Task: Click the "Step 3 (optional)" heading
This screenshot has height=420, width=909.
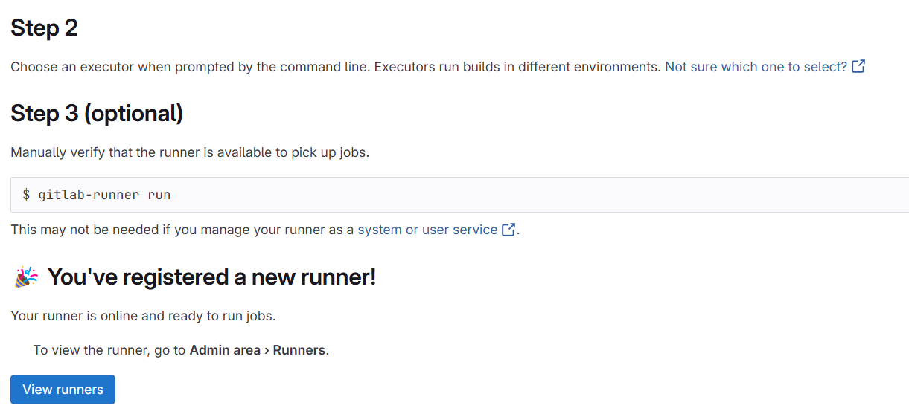Action: pos(97,114)
